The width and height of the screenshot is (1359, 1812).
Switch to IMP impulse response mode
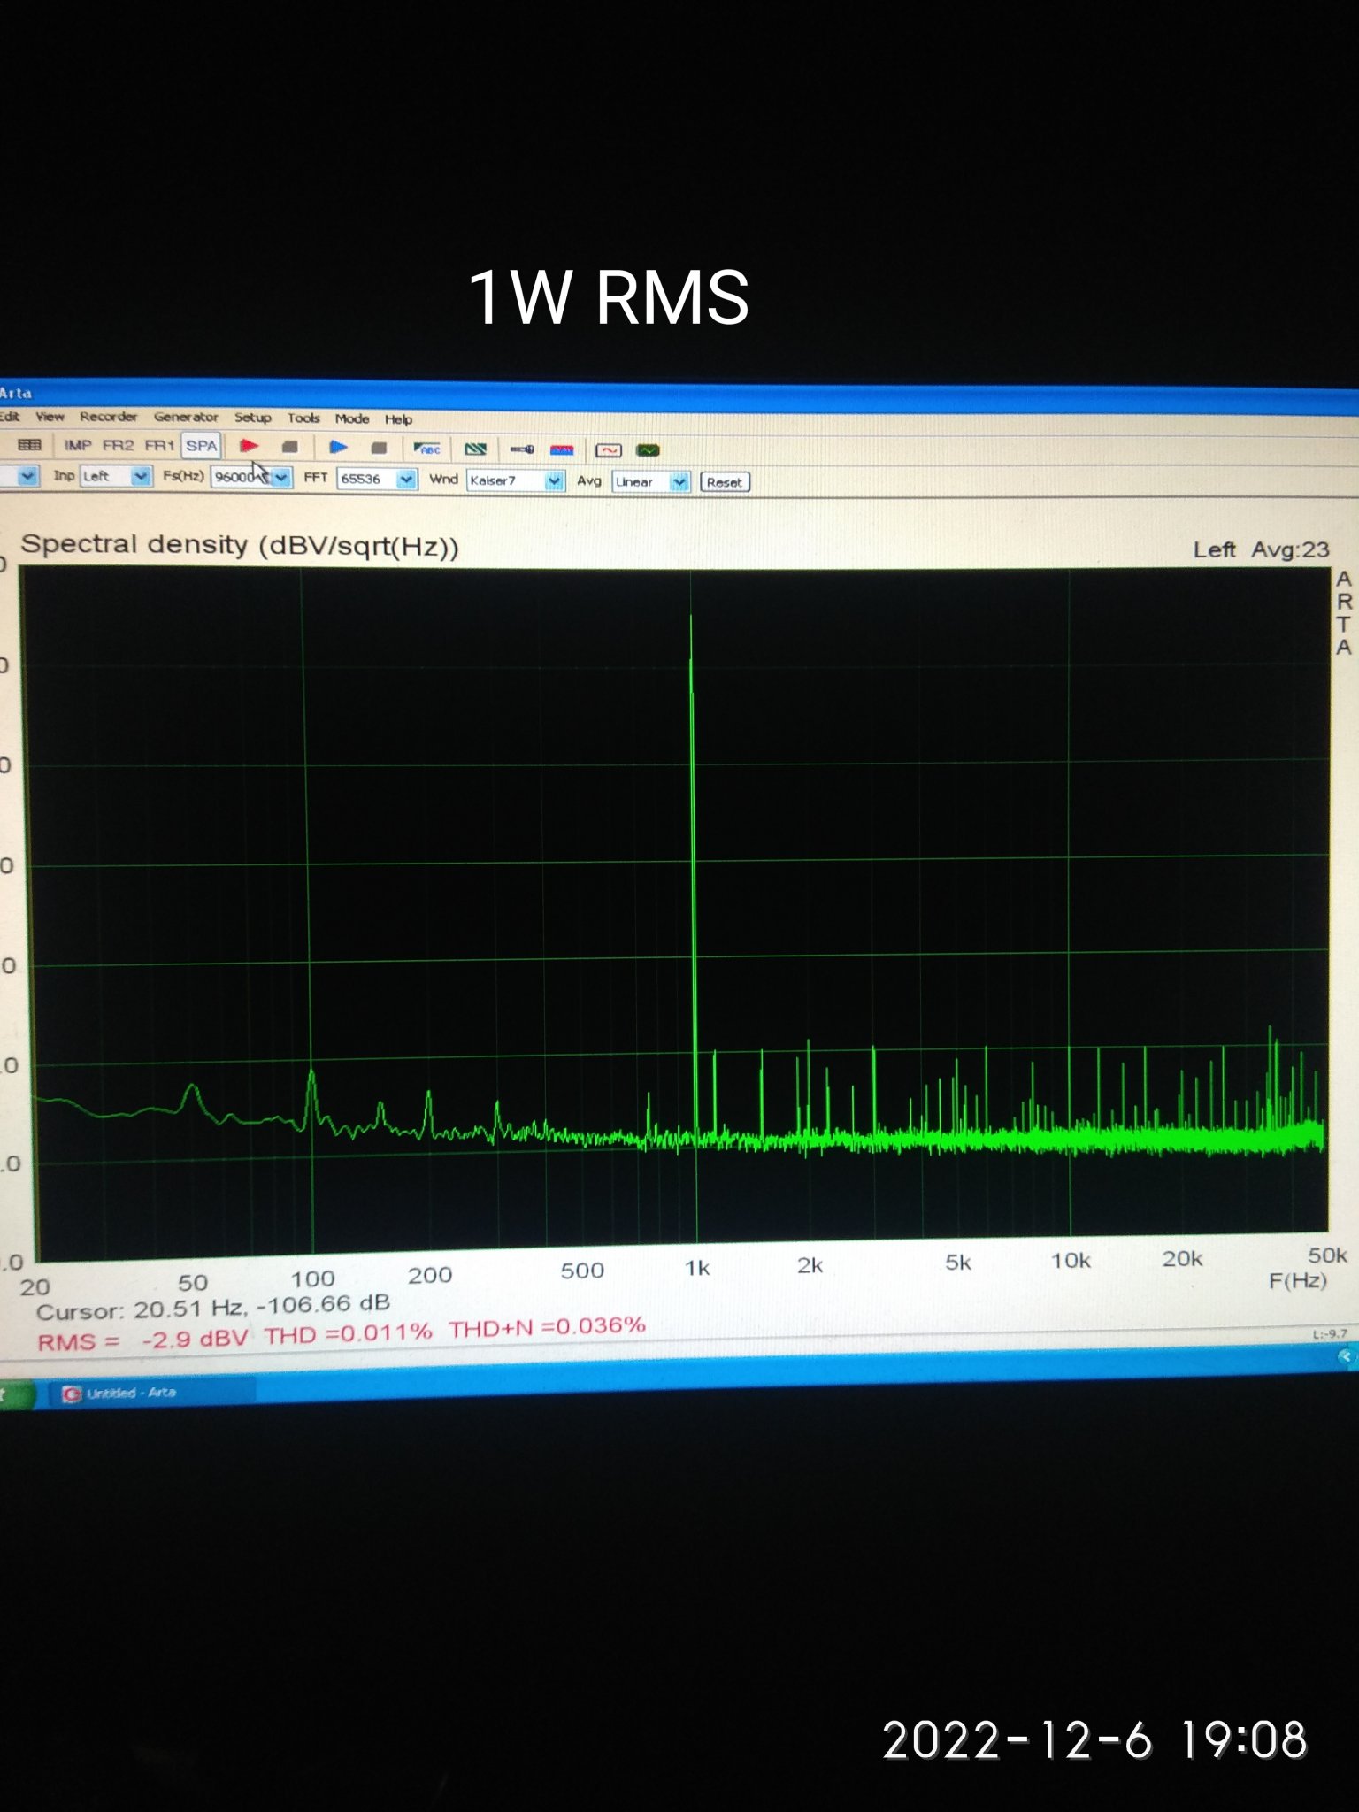coord(78,445)
